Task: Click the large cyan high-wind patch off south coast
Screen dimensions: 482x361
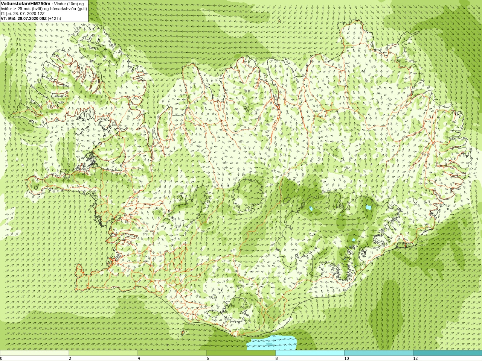Action: pyautogui.click(x=272, y=343)
